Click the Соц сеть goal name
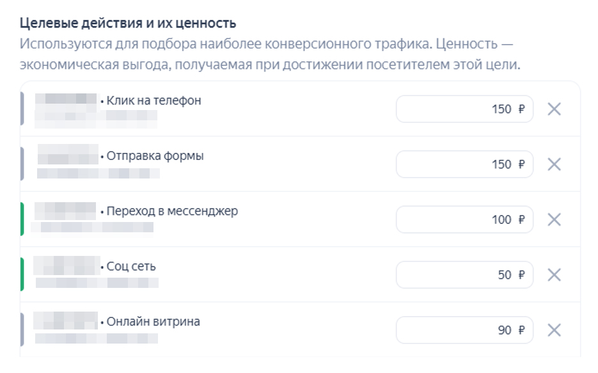 point(131,266)
